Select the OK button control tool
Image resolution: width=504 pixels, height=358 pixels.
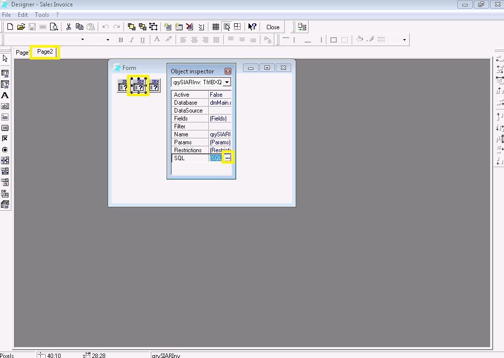(x=5, y=128)
